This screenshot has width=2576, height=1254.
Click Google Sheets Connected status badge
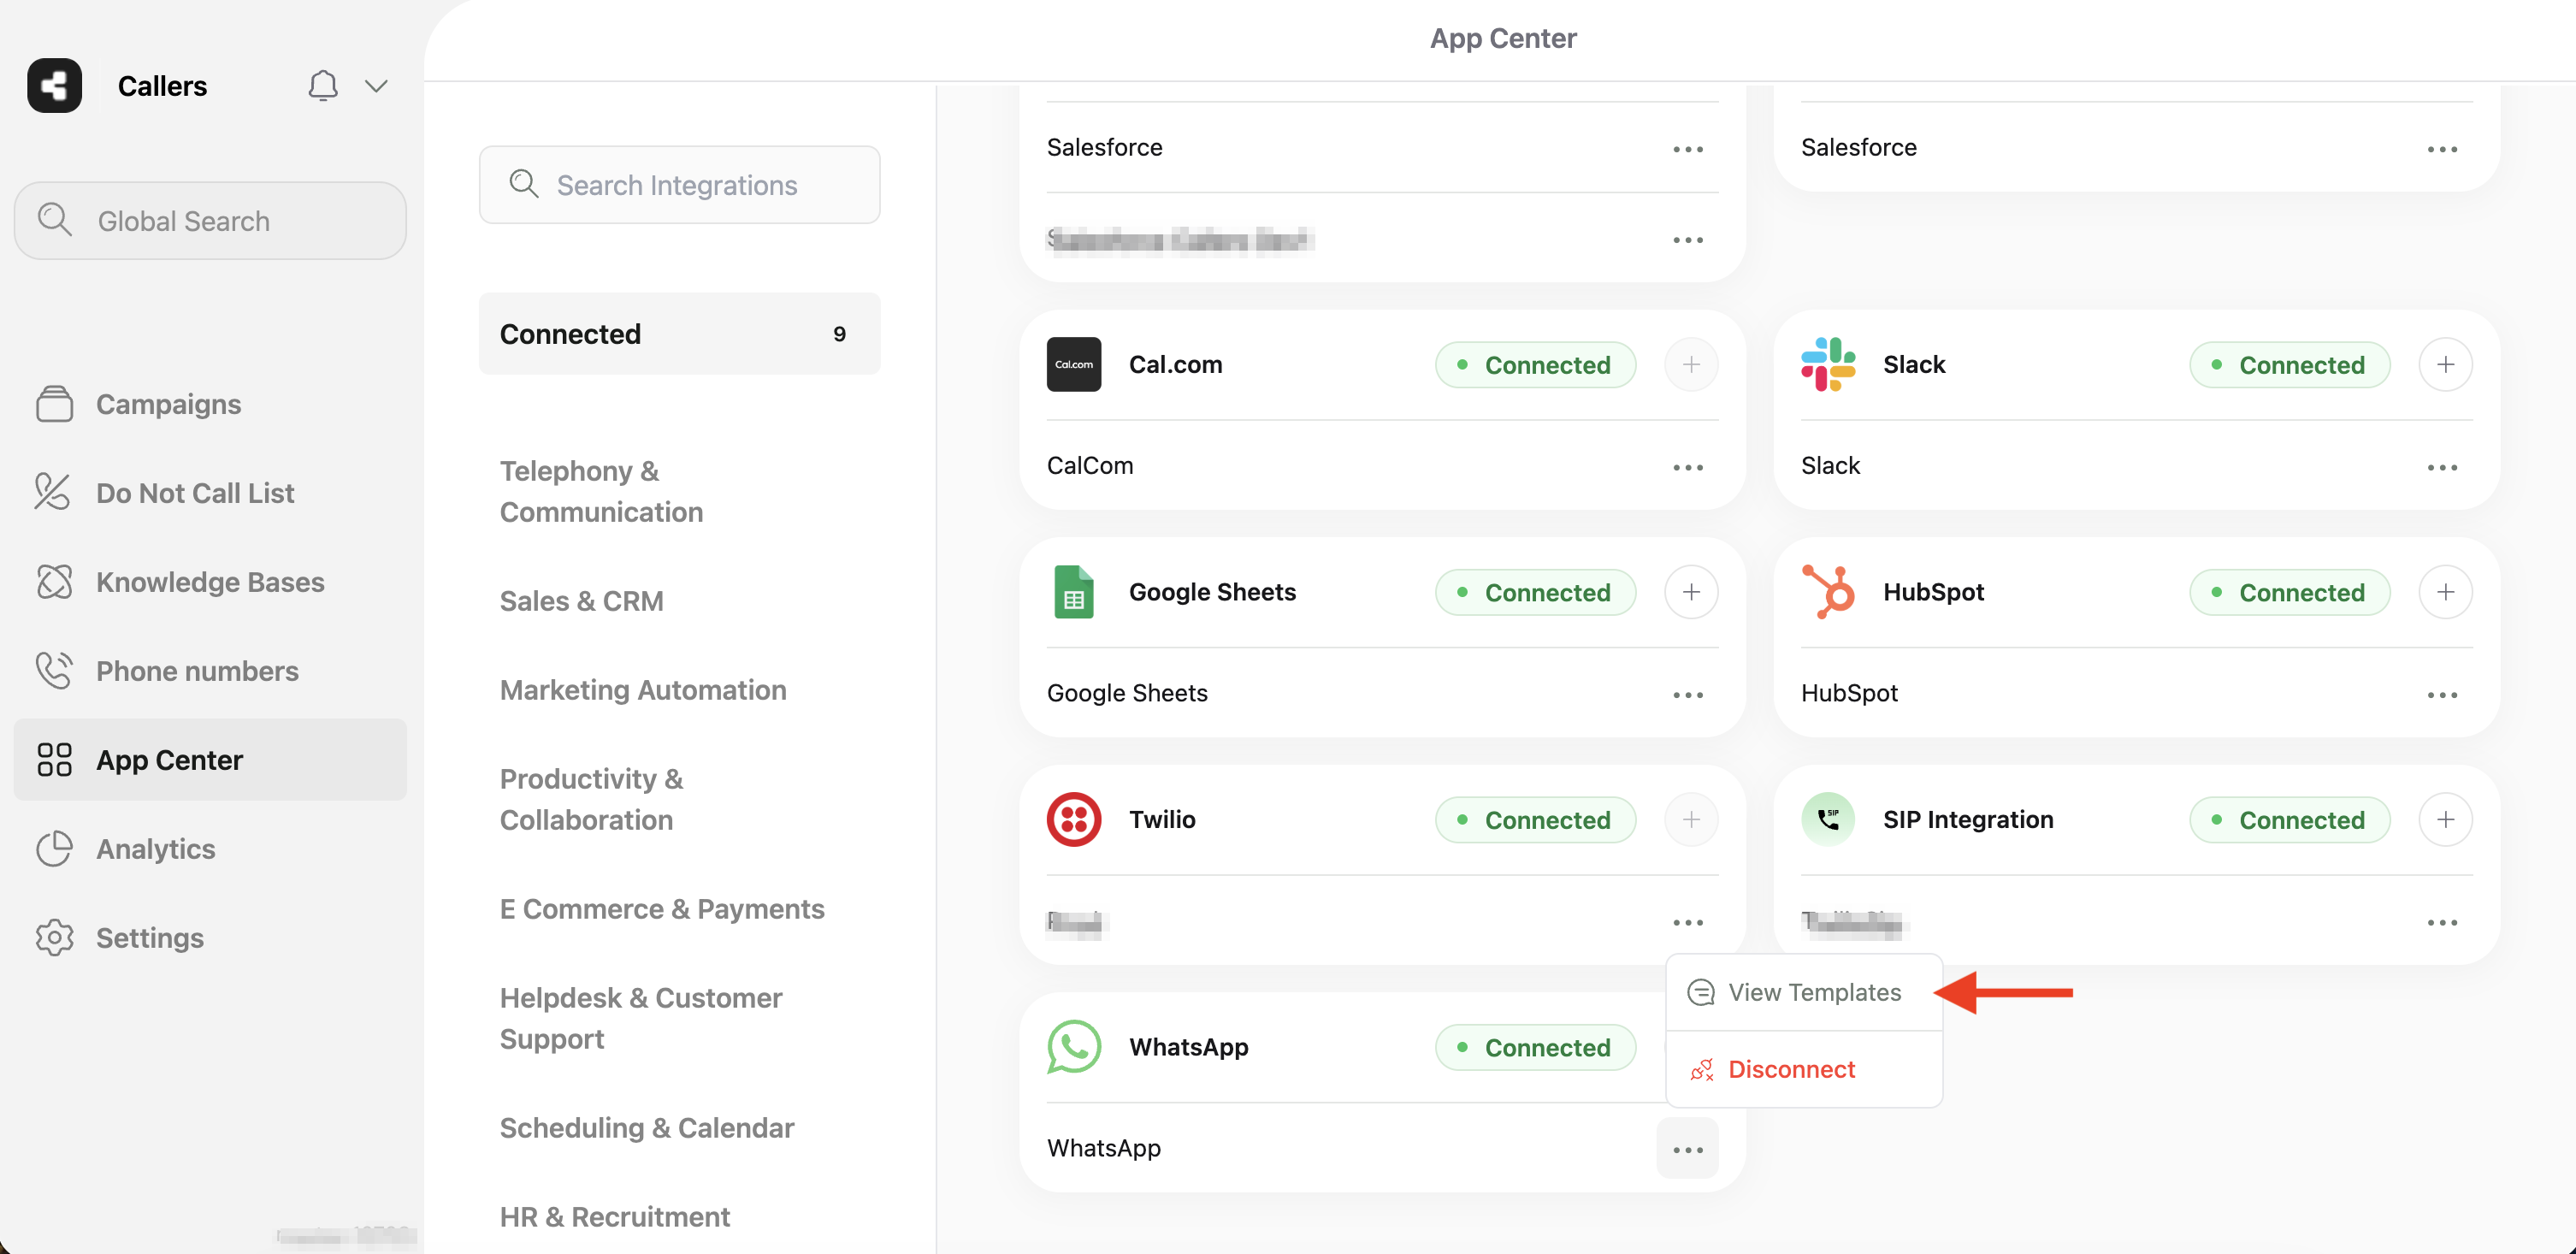[x=1535, y=592]
